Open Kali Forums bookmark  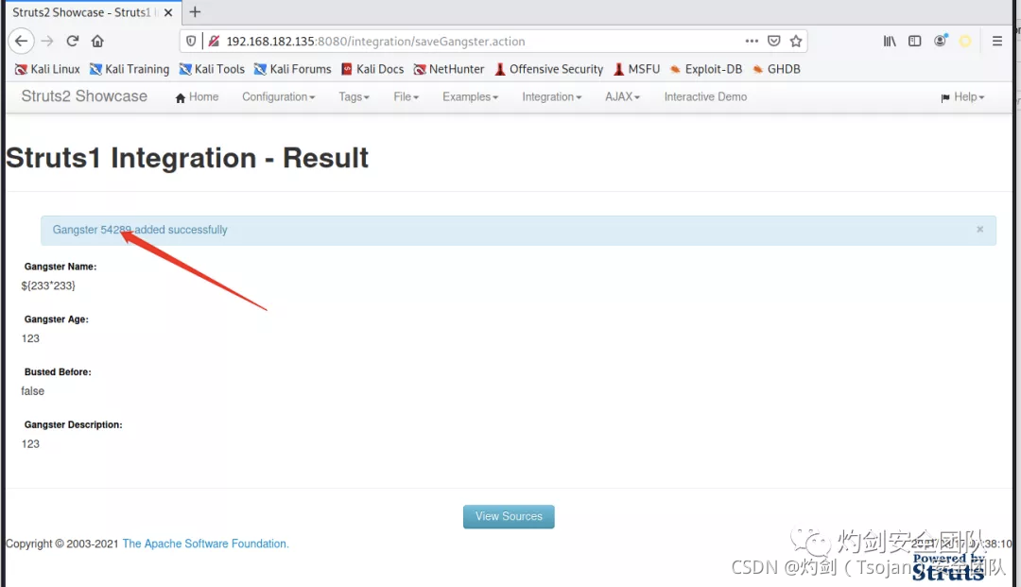(x=292, y=69)
